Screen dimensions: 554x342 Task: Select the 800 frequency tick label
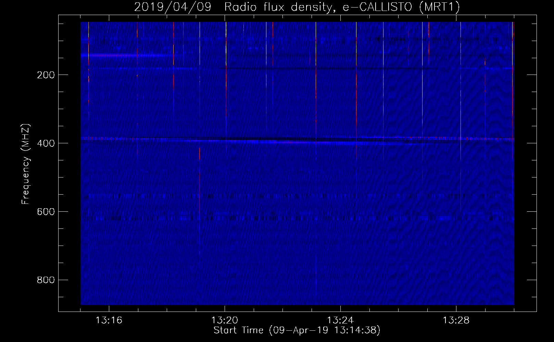[46, 280]
